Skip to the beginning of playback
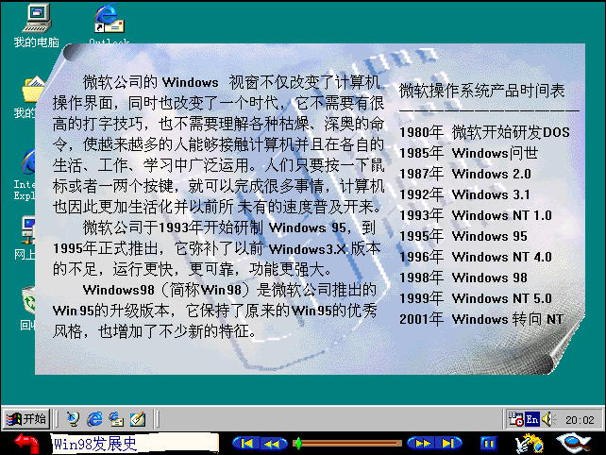Viewport: 606px width, 455px height. [246, 444]
